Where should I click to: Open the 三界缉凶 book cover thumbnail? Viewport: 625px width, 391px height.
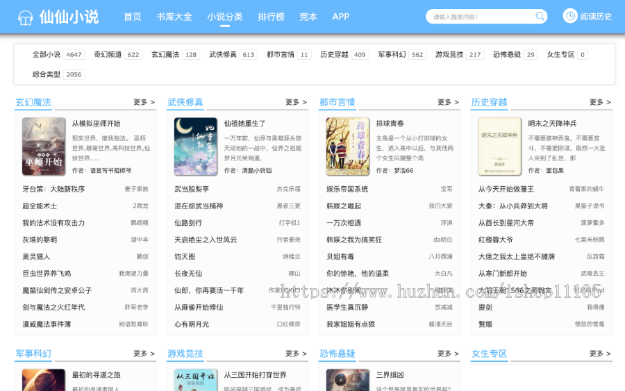[x=348, y=380]
